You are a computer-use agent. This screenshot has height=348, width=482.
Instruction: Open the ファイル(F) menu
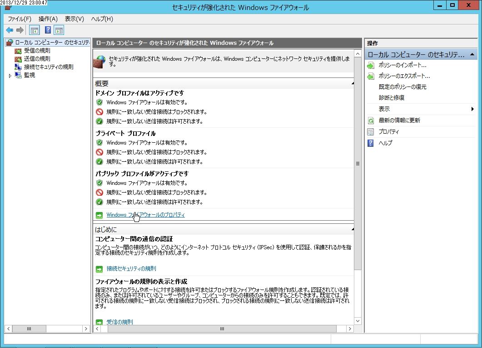[20, 19]
